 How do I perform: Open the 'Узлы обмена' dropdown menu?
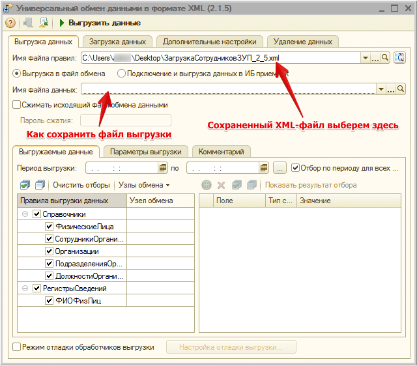144,185
